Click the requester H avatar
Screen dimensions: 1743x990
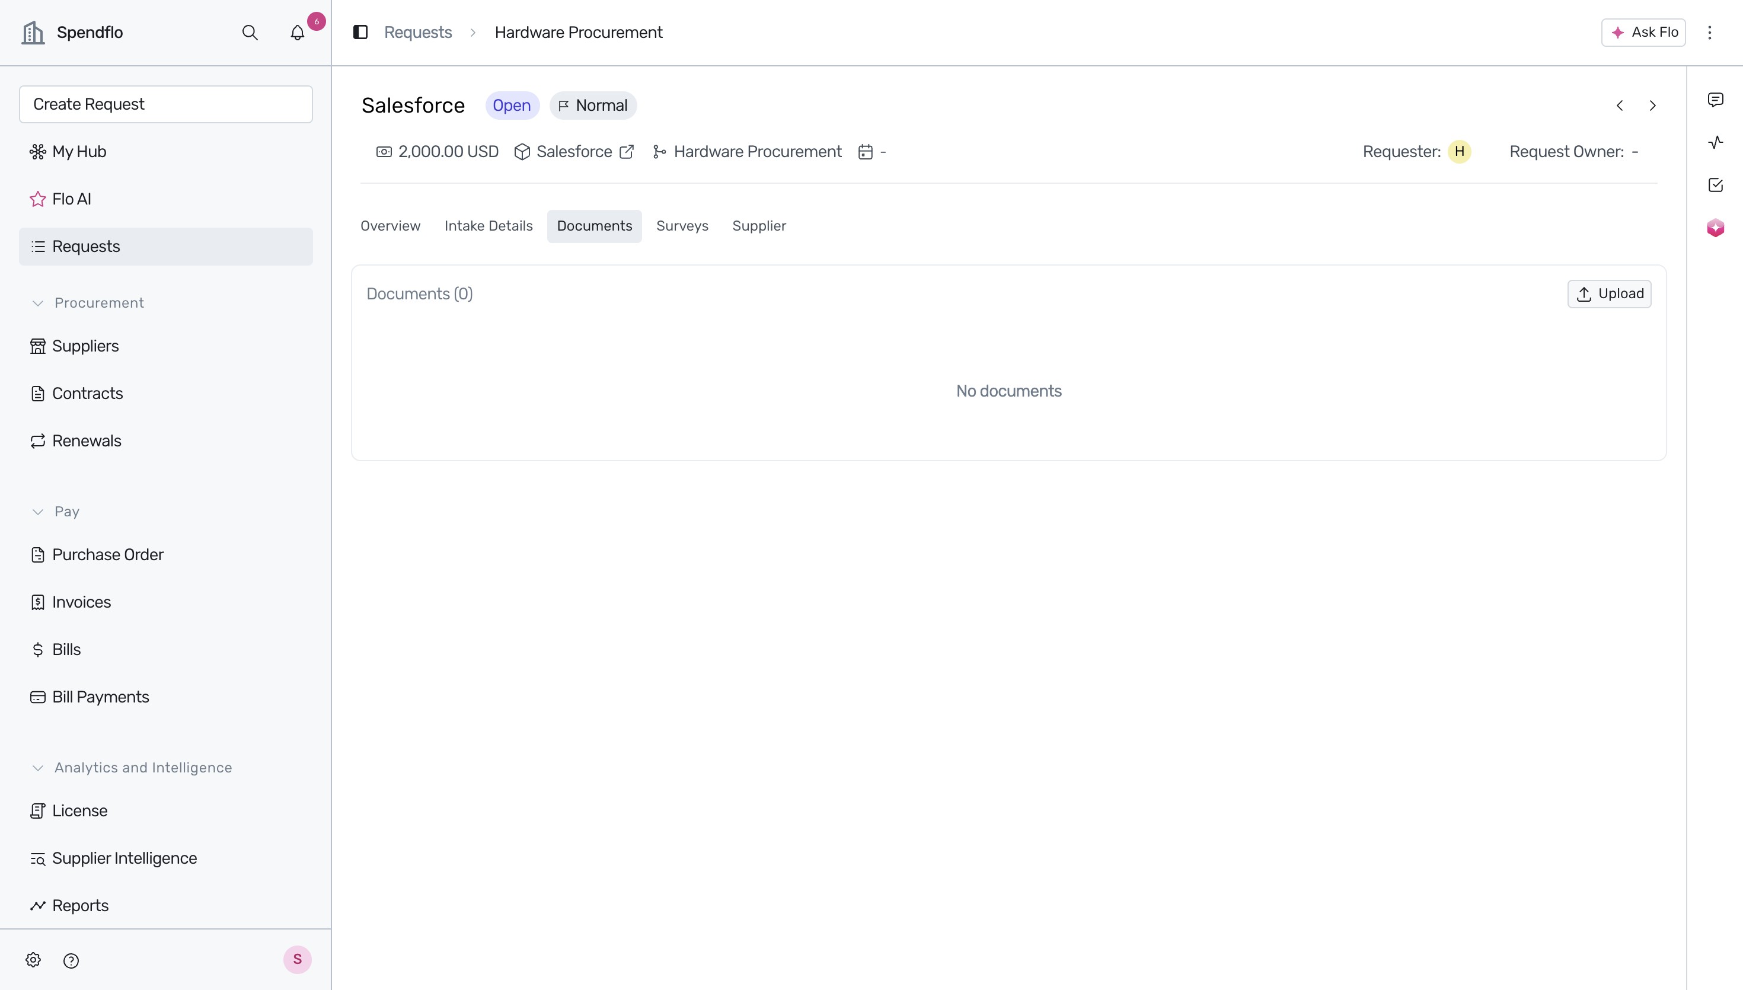[x=1460, y=152]
